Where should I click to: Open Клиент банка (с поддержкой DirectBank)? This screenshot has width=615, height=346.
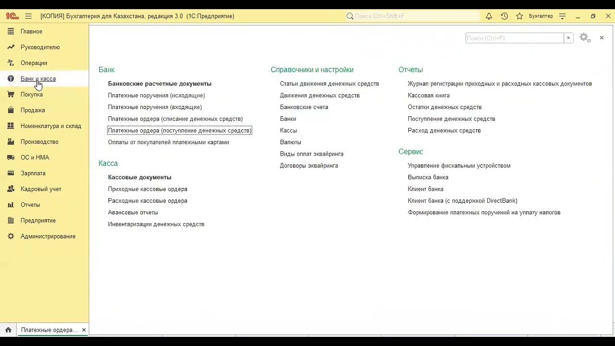pyautogui.click(x=463, y=201)
